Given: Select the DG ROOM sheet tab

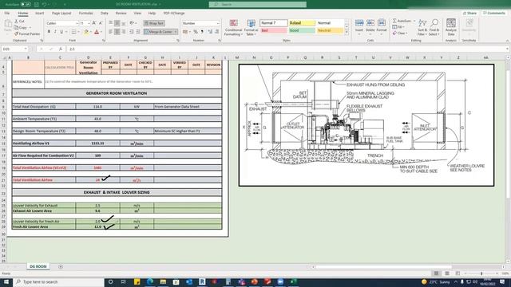Looking at the screenshot, I should coord(38,266).
